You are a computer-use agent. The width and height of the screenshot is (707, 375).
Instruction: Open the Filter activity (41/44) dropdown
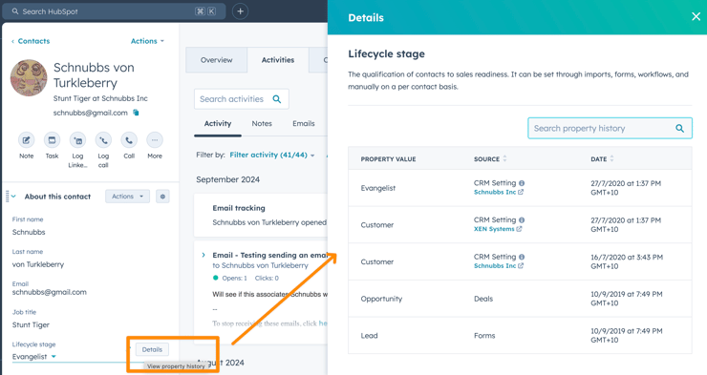coord(272,155)
